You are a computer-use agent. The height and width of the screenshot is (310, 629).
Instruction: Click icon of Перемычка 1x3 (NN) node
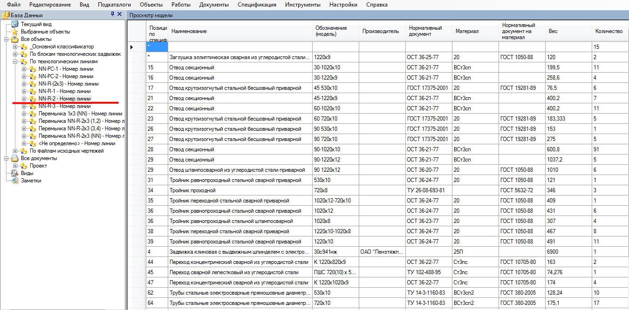pos(32,114)
